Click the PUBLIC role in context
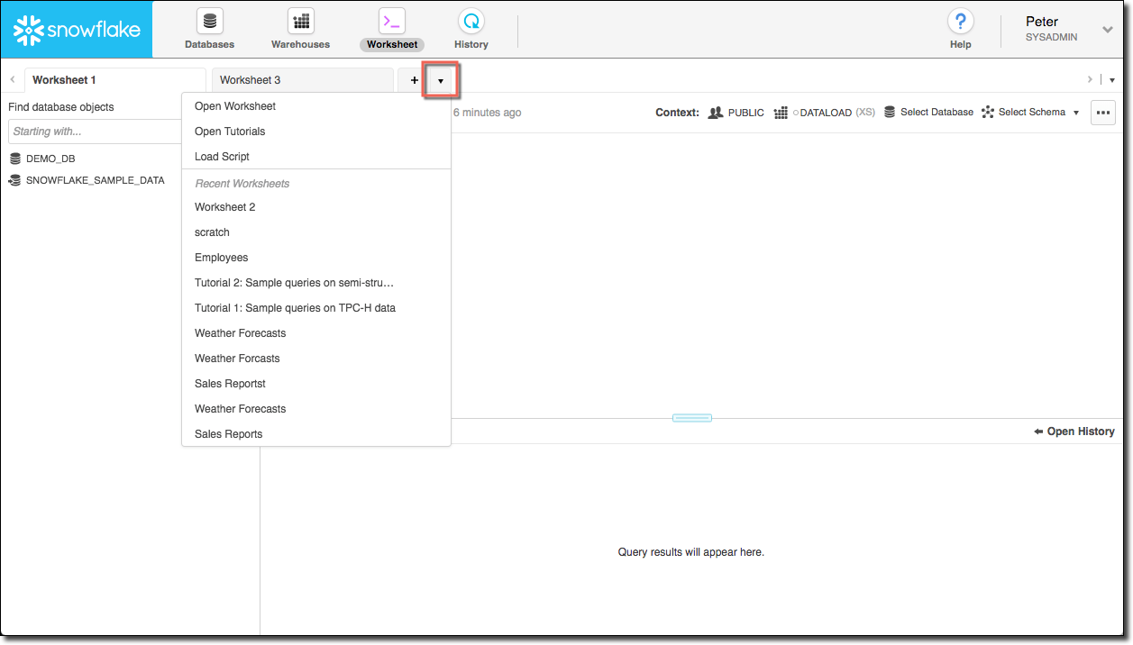 [745, 113]
